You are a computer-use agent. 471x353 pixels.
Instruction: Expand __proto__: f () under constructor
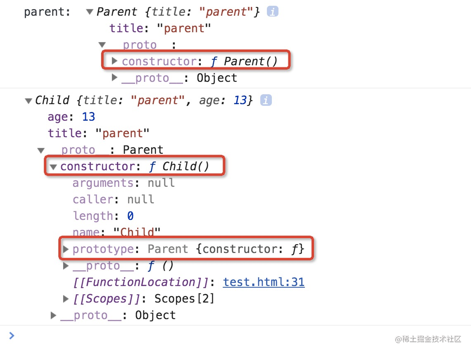[x=66, y=265]
